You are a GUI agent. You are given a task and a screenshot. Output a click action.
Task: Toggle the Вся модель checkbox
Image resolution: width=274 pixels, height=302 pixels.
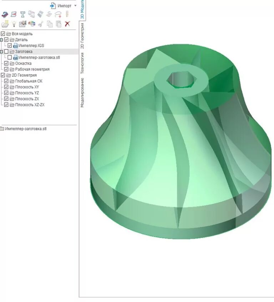pos(3,34)
